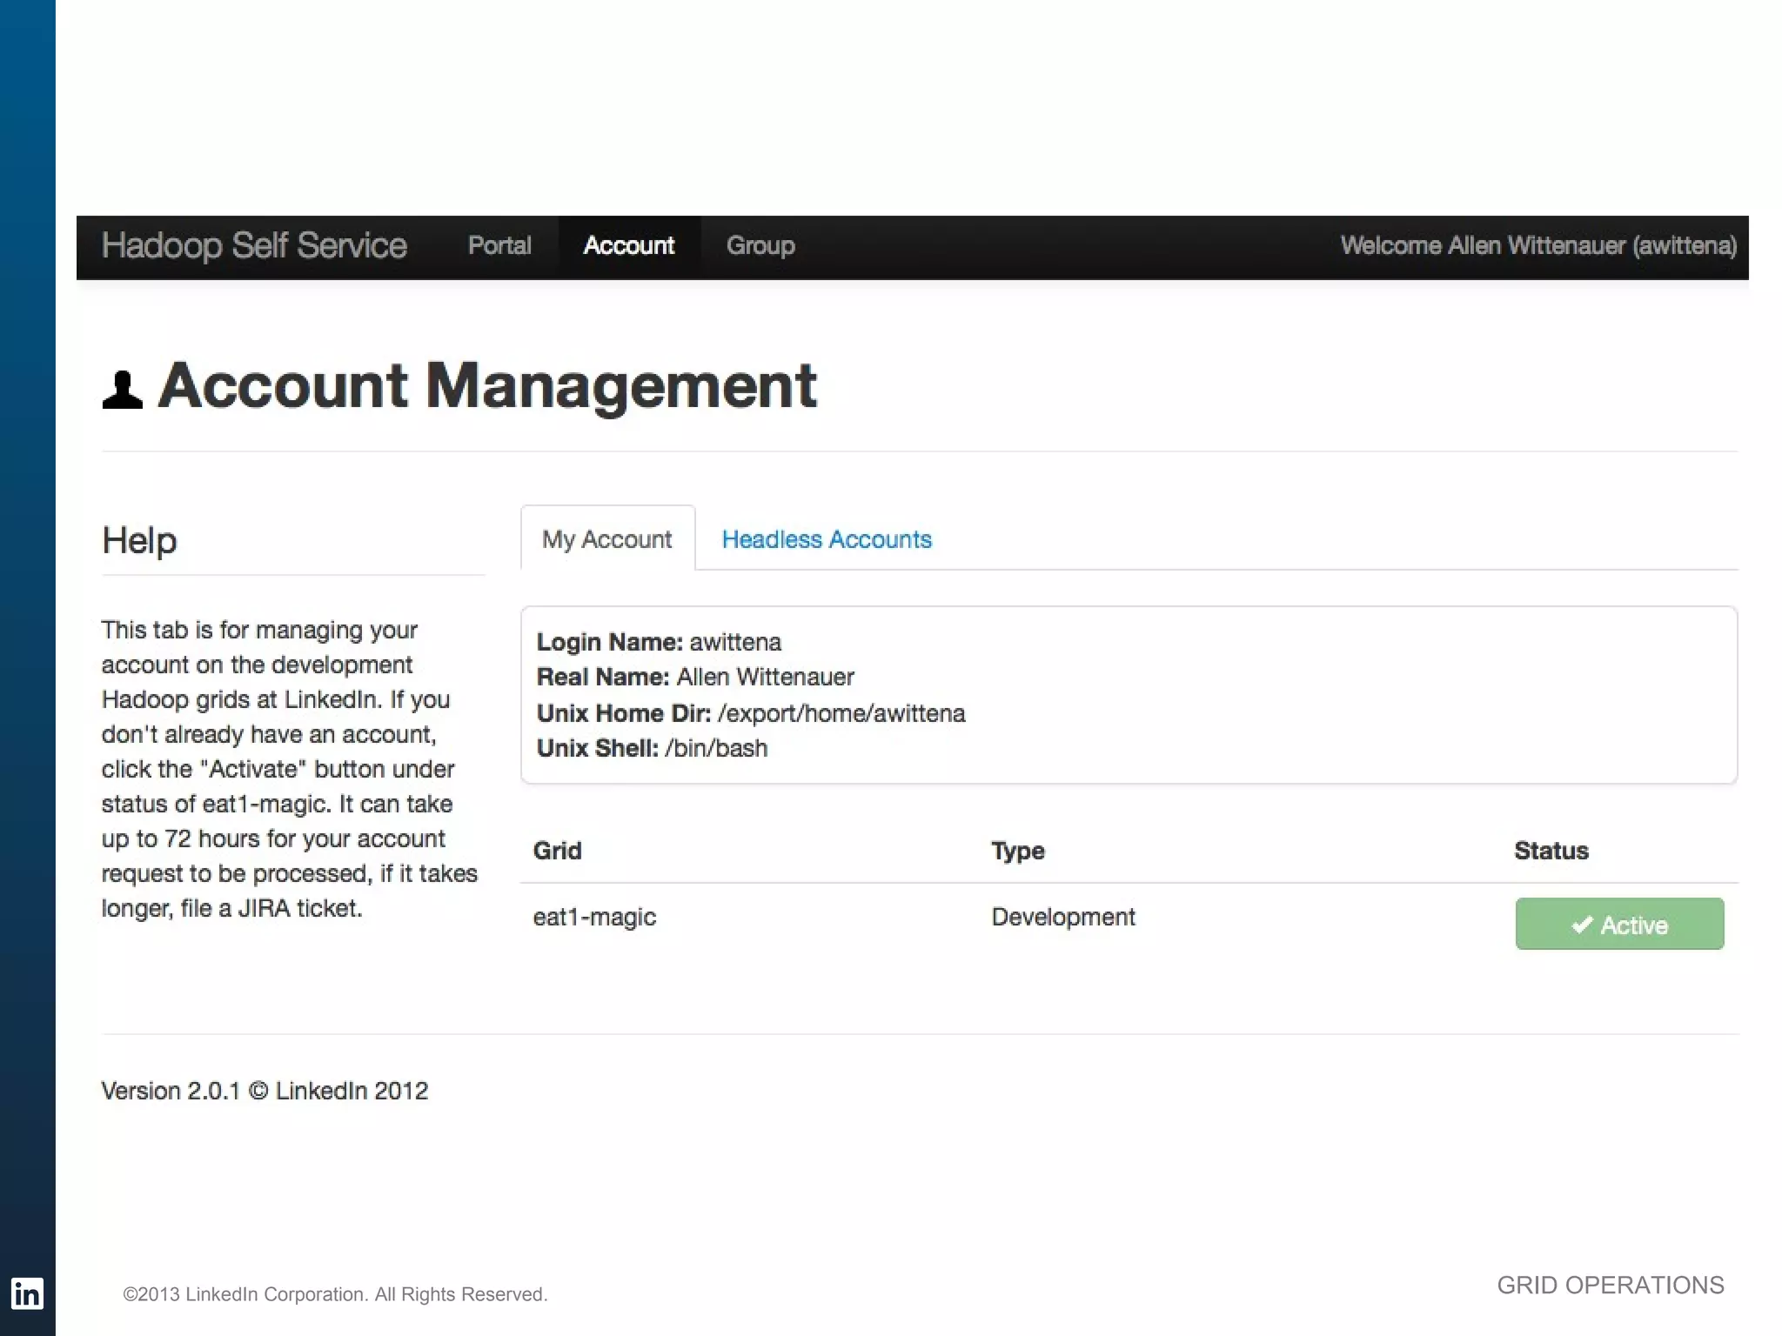Image resolution: width=1782 pixels, height=1336 pixels.
Task: Switch to the My Account tab
Action: (607, 539)
